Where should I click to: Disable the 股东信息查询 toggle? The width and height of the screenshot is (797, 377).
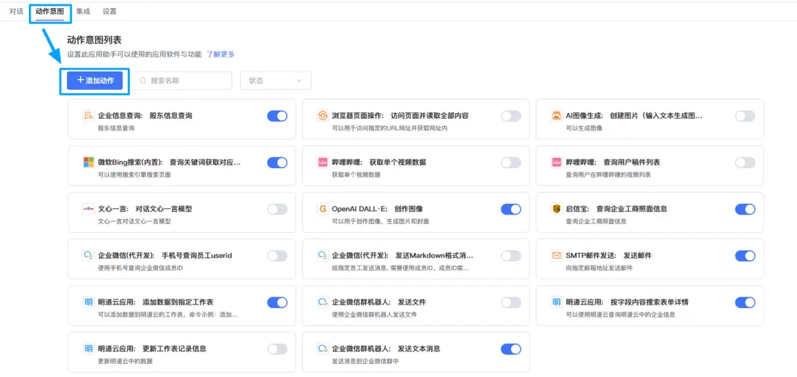coord(277,116)
